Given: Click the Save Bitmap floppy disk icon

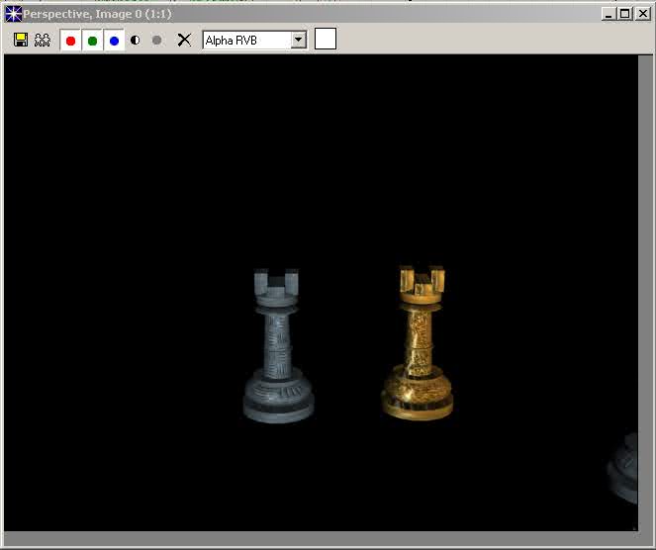Looking at the screenshot, I should coord(21,40).
